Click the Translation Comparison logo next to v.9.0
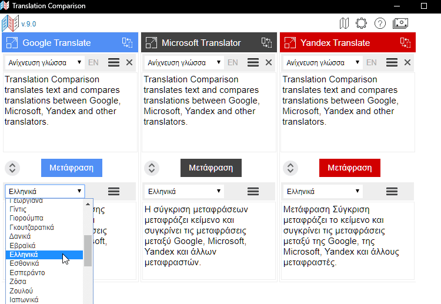 tap(11, 23)
